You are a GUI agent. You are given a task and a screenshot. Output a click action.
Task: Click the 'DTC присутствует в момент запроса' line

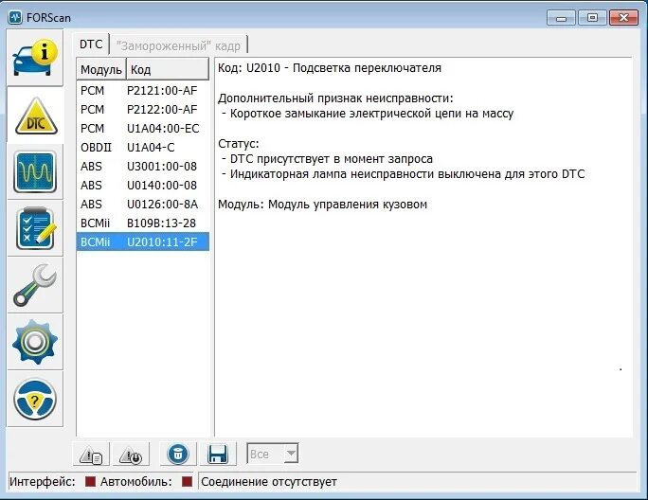pyautogui.click(x=331, y=159)
